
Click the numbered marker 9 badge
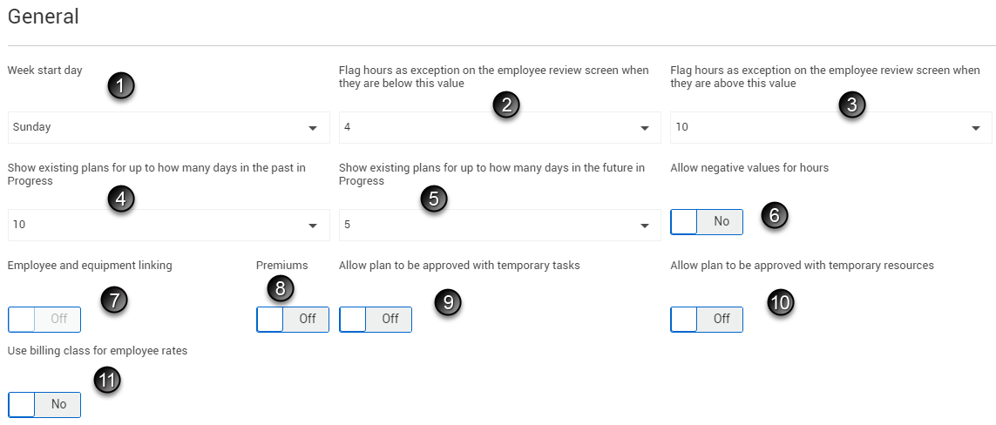pos(448,301)
